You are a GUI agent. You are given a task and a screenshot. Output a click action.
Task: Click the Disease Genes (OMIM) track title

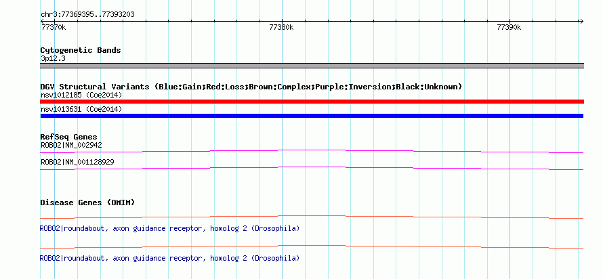click(x=87, y=202)
